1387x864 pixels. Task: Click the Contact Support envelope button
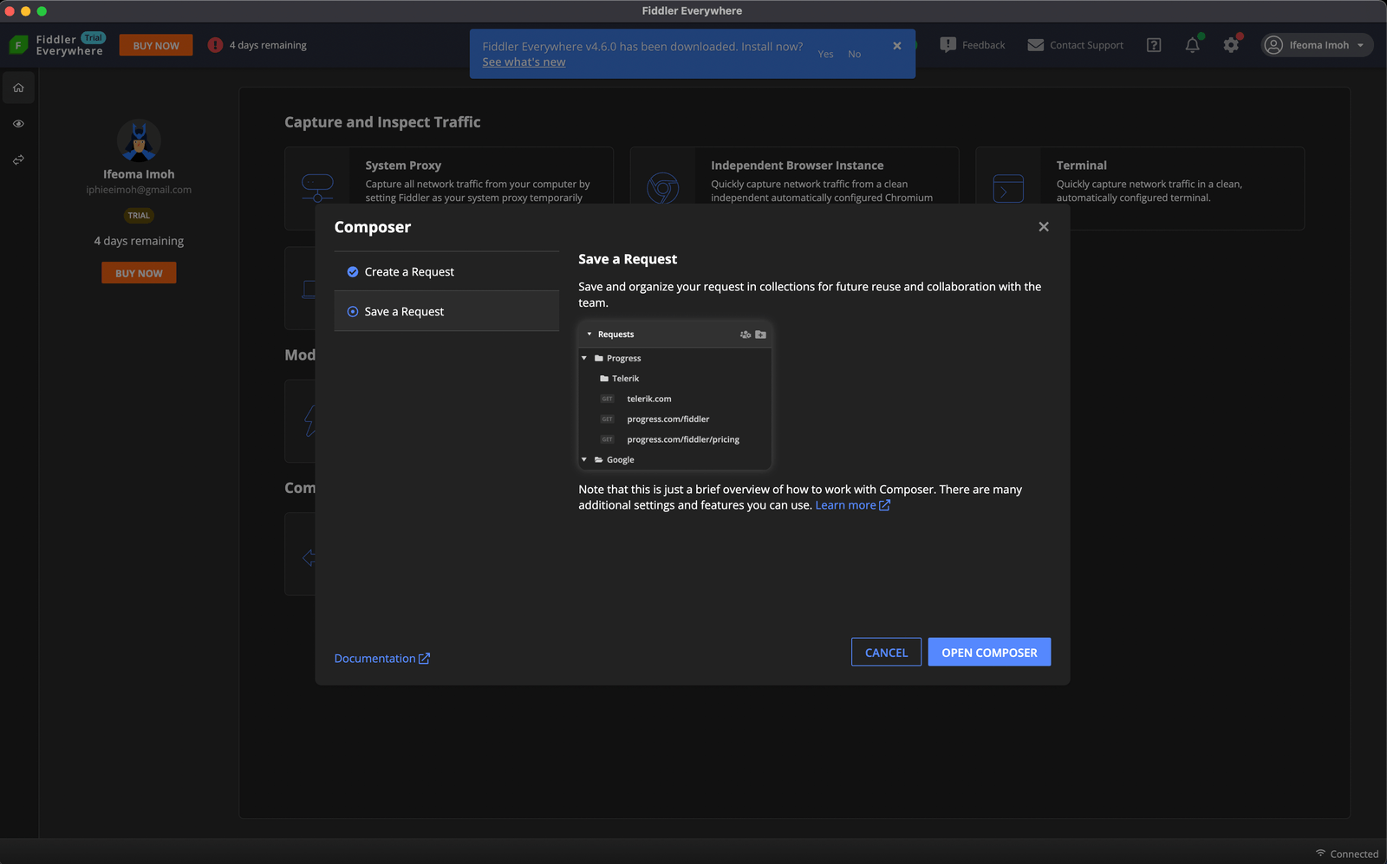coord(1075,45)
